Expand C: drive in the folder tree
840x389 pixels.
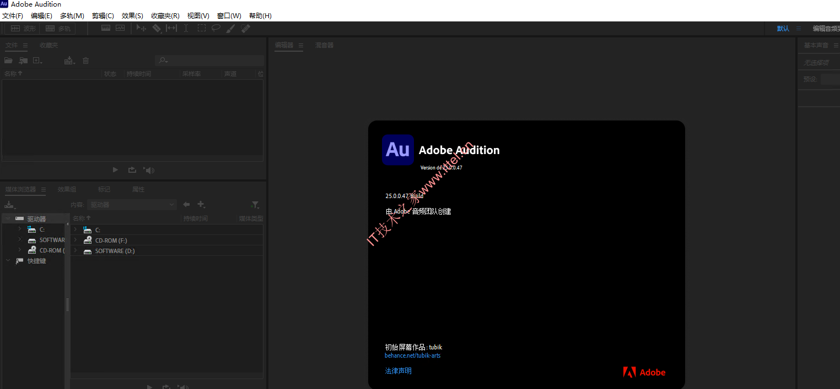tap(19, 229)
